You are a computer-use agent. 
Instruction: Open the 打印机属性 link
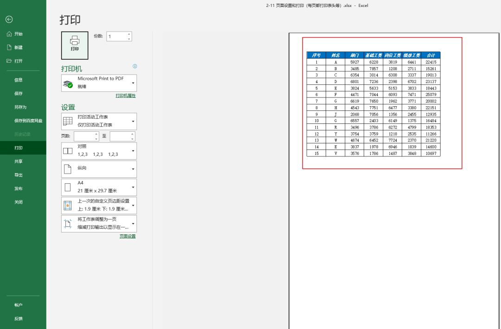coord(126,96)
